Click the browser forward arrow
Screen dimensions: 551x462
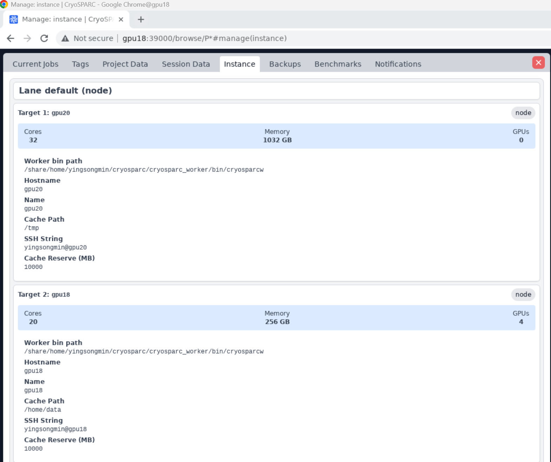click(x=27, y=38)
